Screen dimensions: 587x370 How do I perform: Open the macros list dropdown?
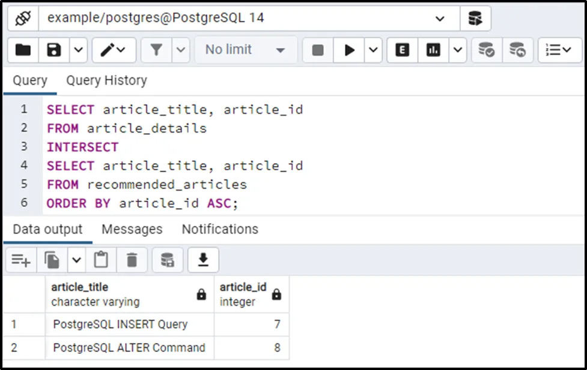coord(559,50)
